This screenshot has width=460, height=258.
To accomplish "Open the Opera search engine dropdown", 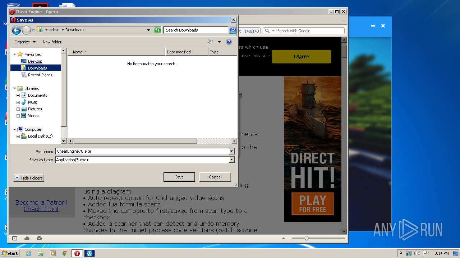I will coord(273,31).
